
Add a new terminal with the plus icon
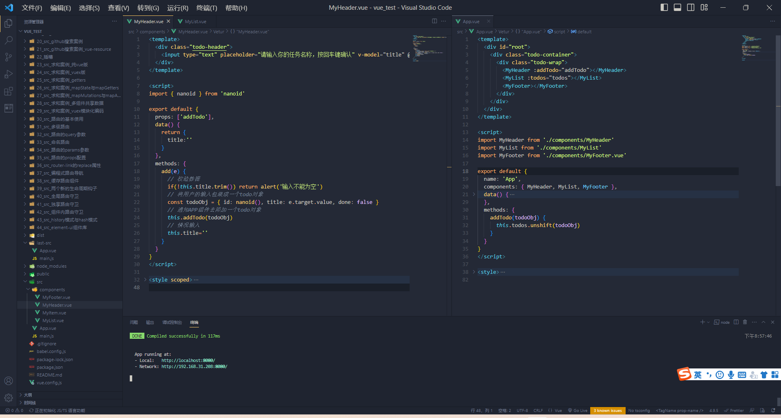point(702,322)
